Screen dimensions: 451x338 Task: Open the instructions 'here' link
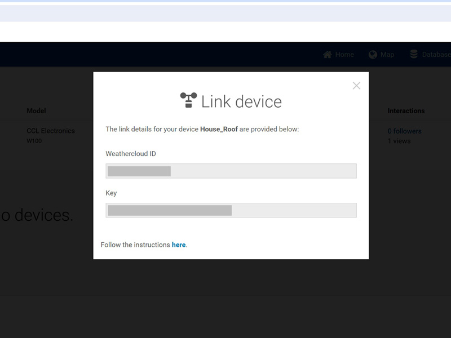(179, 245)
